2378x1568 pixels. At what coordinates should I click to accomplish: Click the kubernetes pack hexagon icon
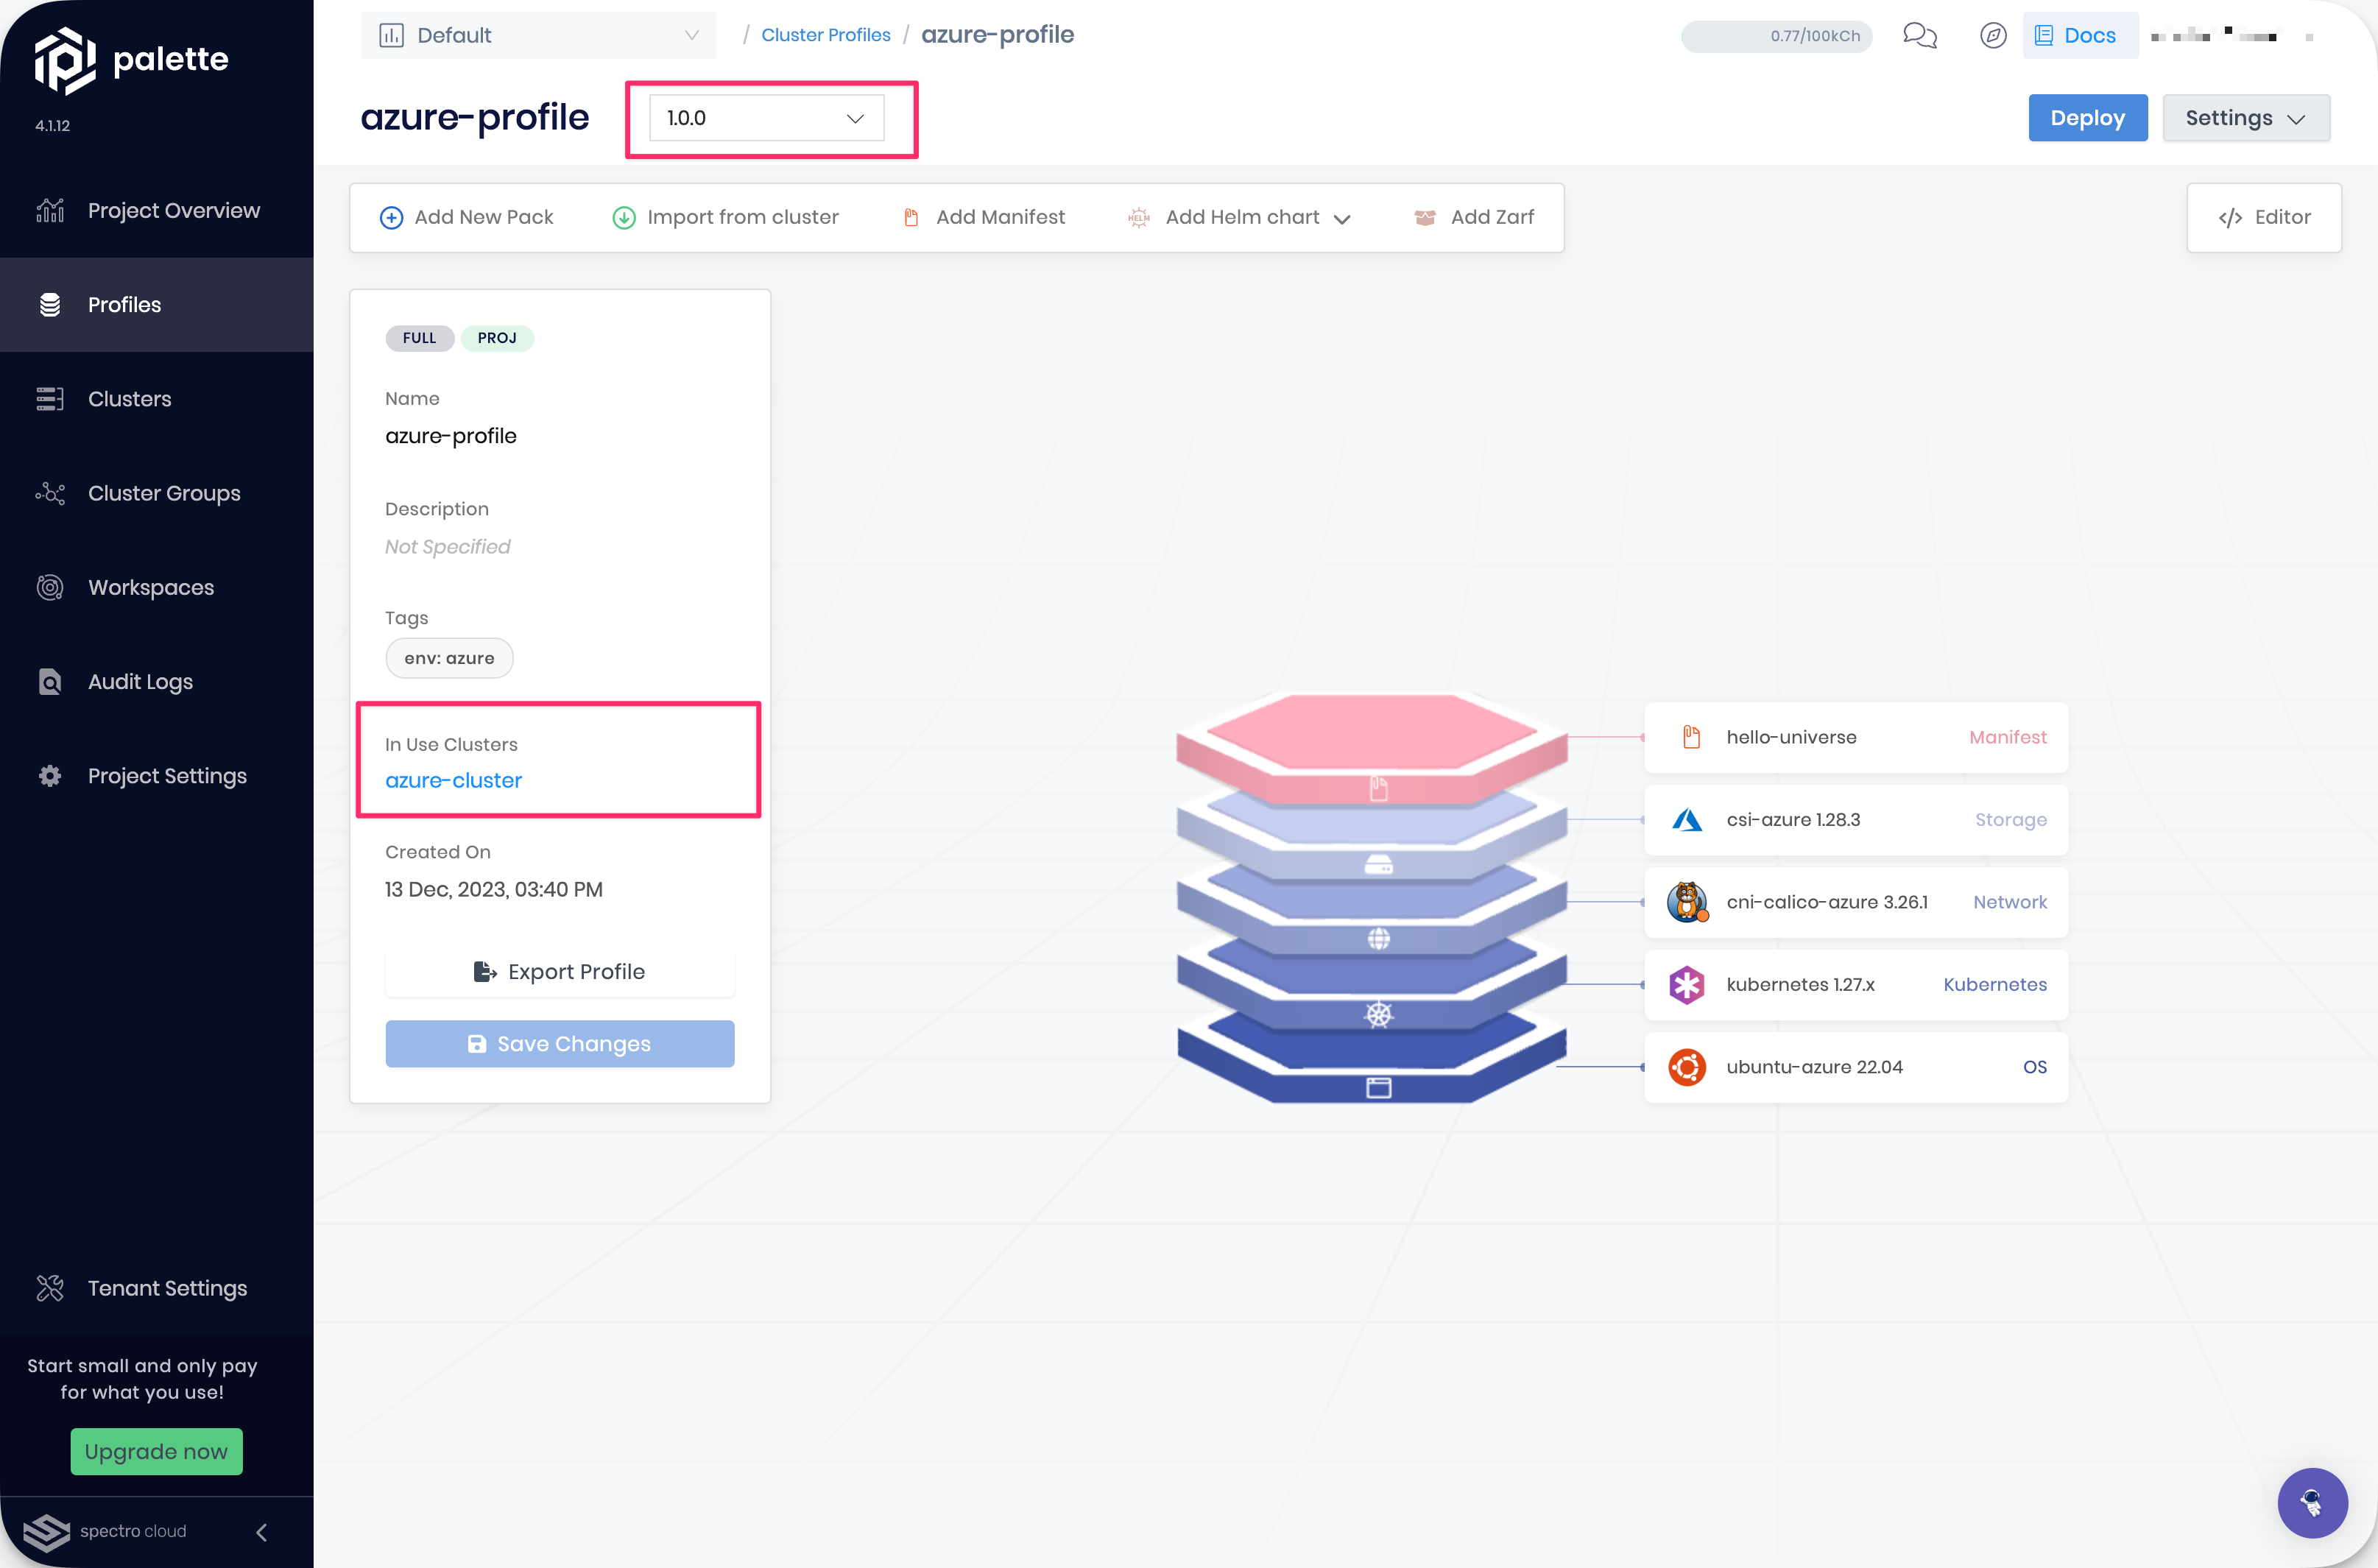click(x=1687, y=985)
